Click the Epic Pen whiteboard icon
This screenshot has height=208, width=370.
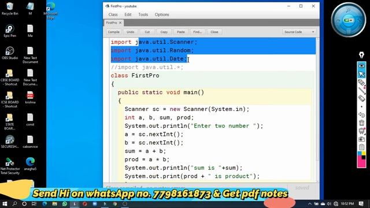(361, 131)
